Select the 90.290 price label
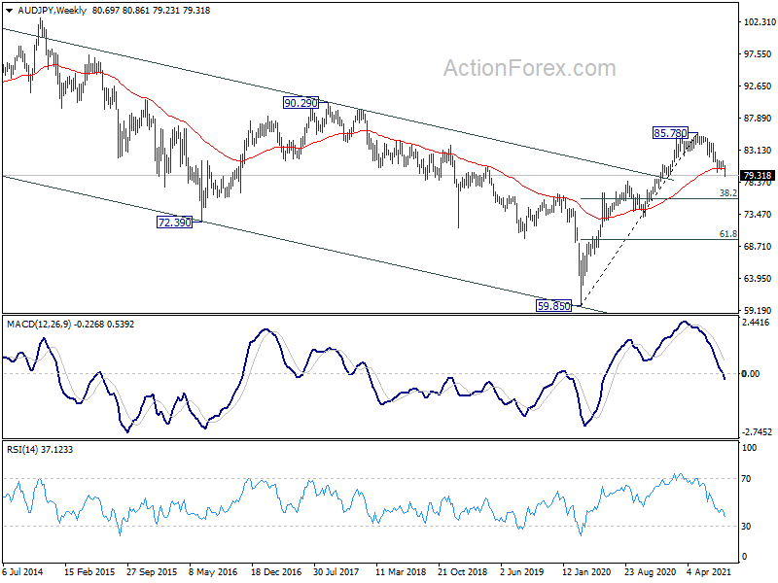 (x=301, y=103)
